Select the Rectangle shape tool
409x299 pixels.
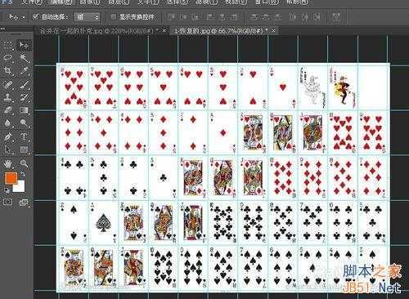(24, 149)
